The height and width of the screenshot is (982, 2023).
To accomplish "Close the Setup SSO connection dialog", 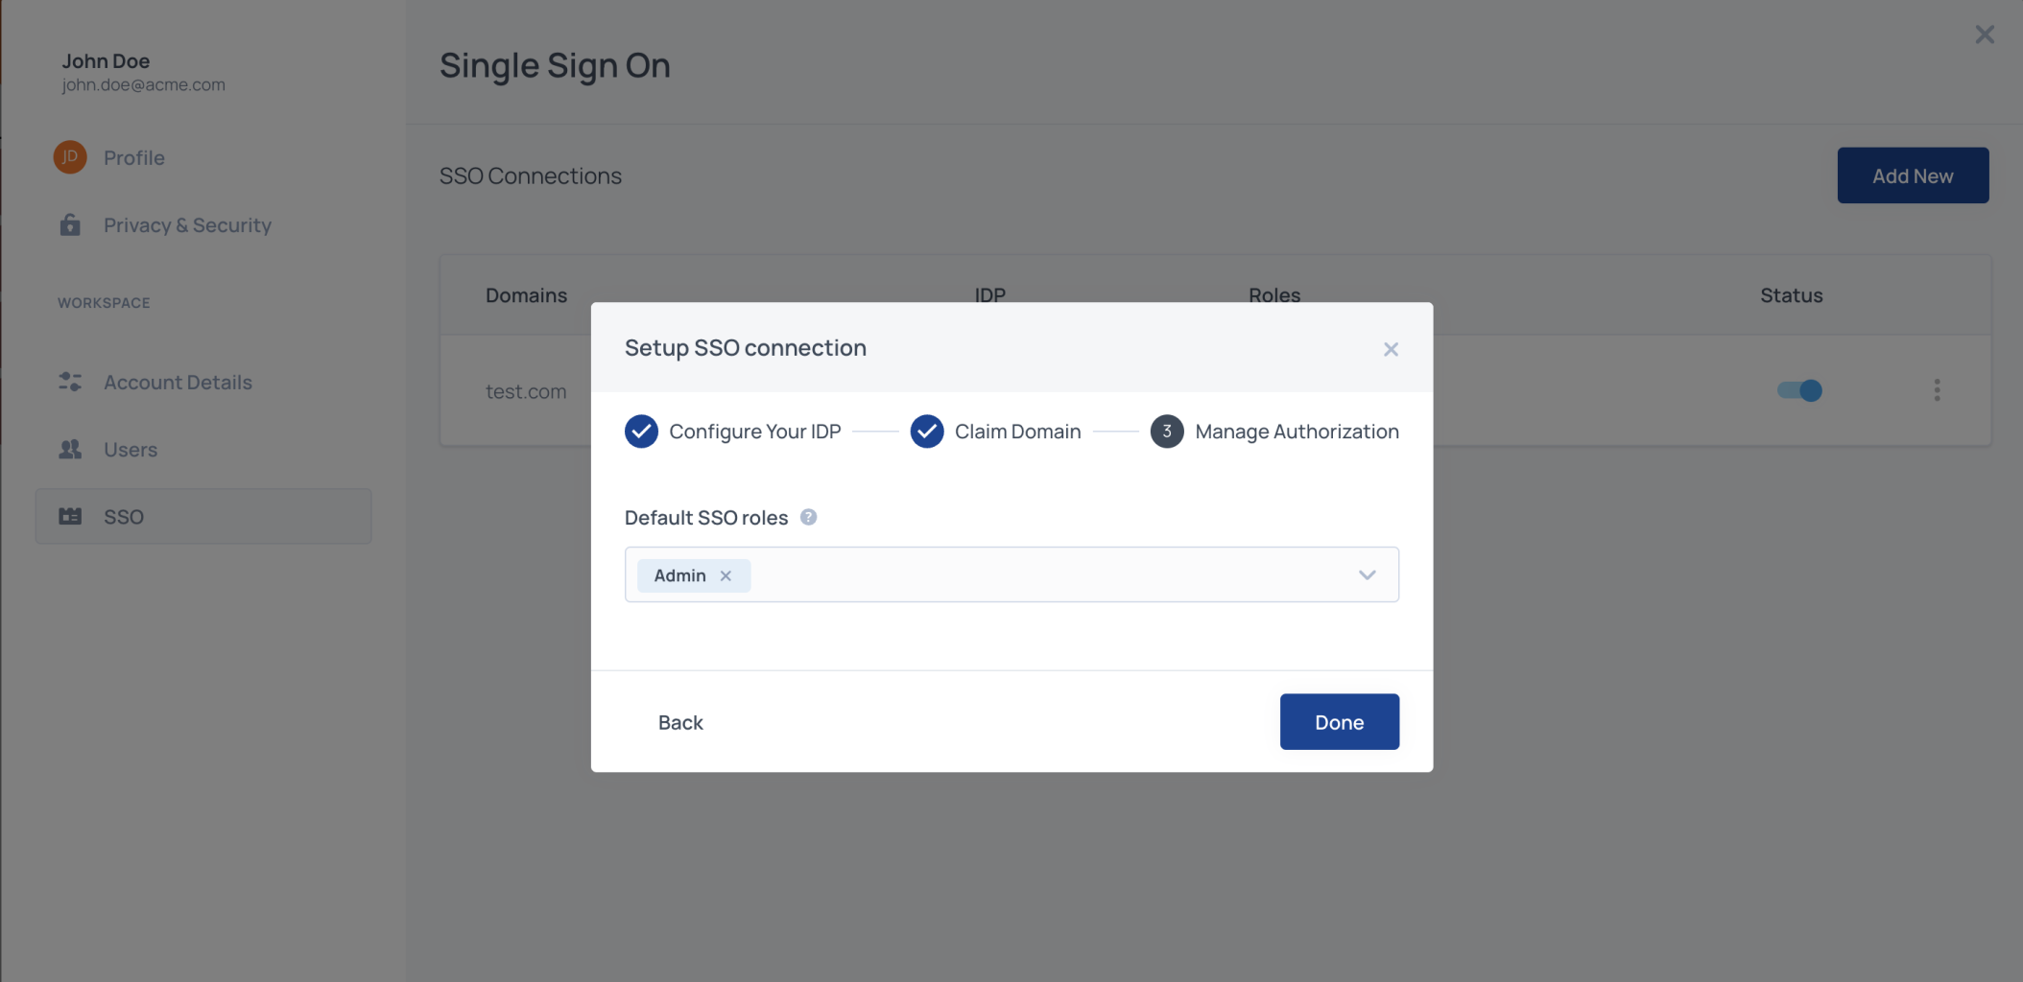I will click(x=1391, y=349).
